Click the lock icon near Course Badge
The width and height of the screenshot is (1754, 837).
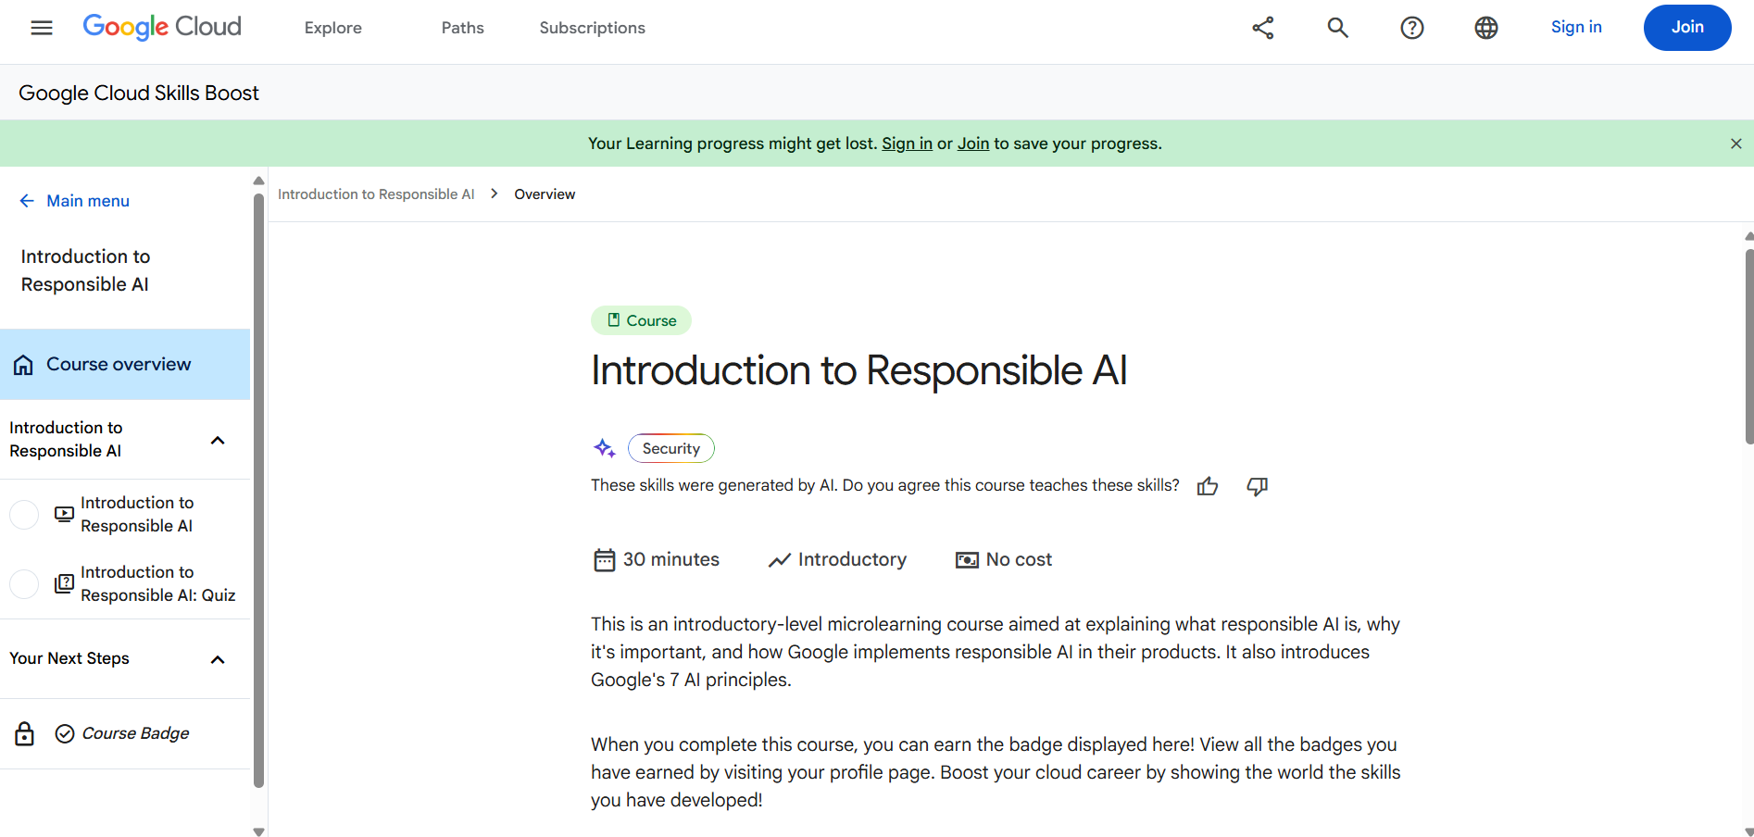(25, 733)
